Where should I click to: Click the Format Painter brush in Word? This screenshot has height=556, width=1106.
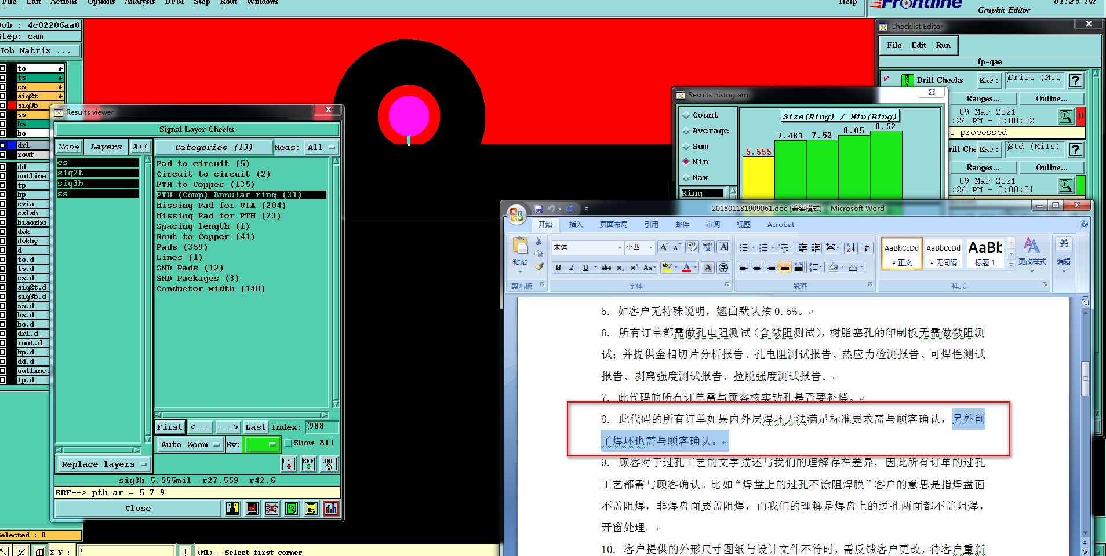pos(539,266)
